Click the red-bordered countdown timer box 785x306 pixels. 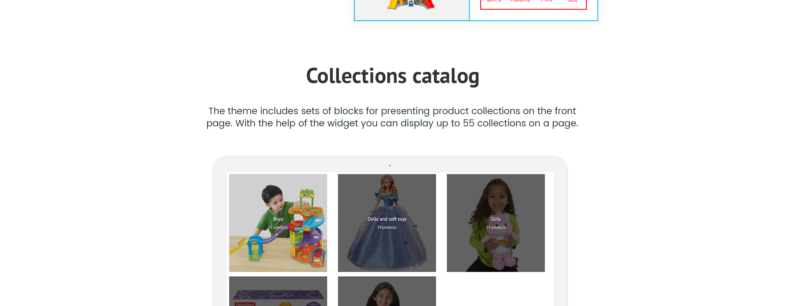[534, 4]
